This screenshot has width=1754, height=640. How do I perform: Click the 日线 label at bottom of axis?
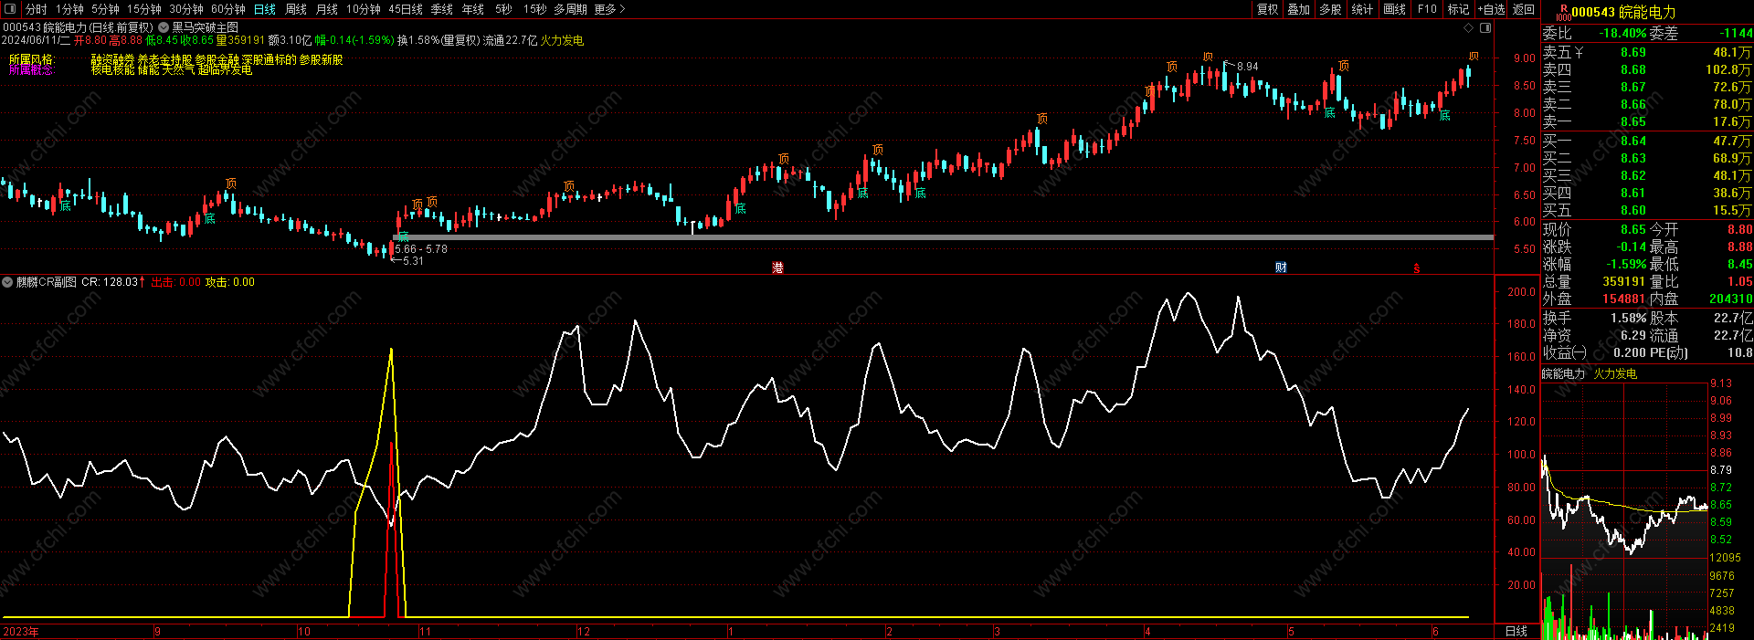[x=1516, y=632]
